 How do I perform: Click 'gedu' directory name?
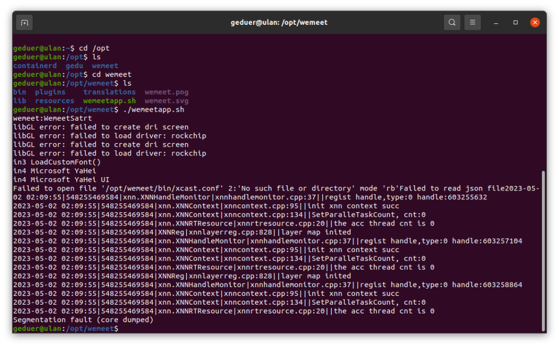[x=74, y=66]
